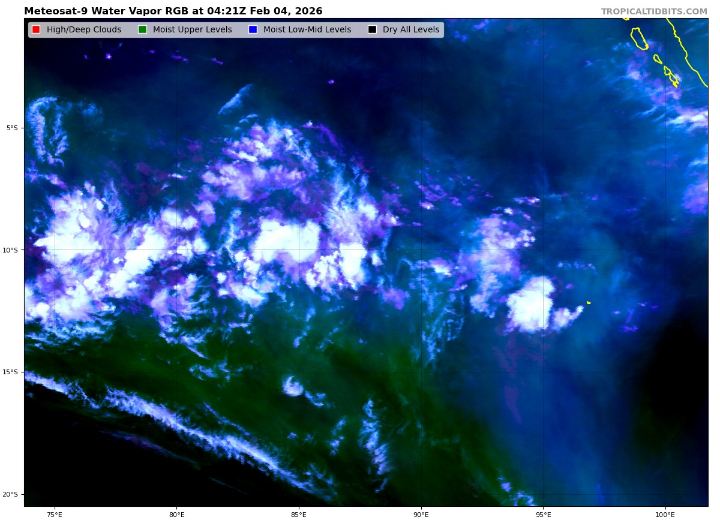Click the 85°E longitude axis label
This screenshot has width=720, height=520.
tap(299, 514)
